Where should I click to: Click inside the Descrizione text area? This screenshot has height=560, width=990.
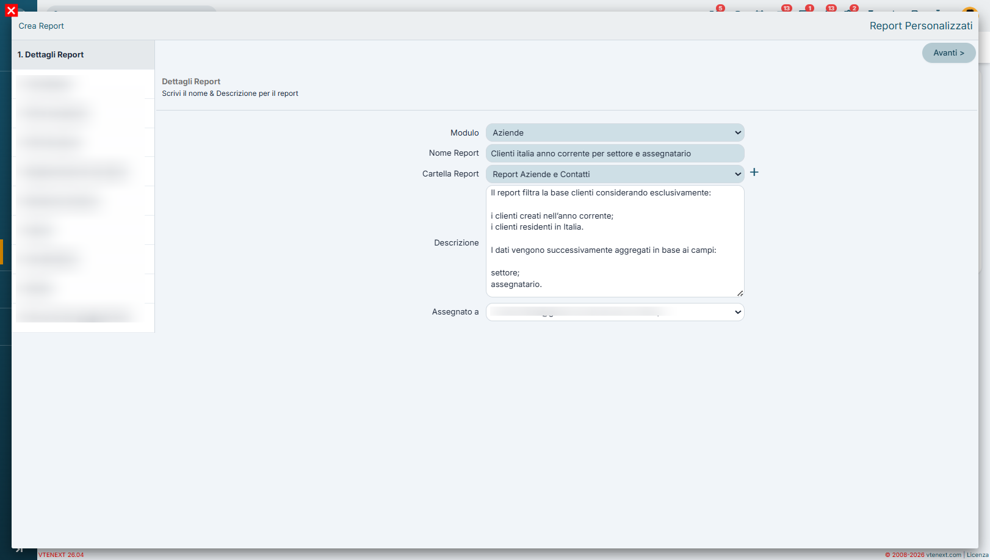point(615,241)
